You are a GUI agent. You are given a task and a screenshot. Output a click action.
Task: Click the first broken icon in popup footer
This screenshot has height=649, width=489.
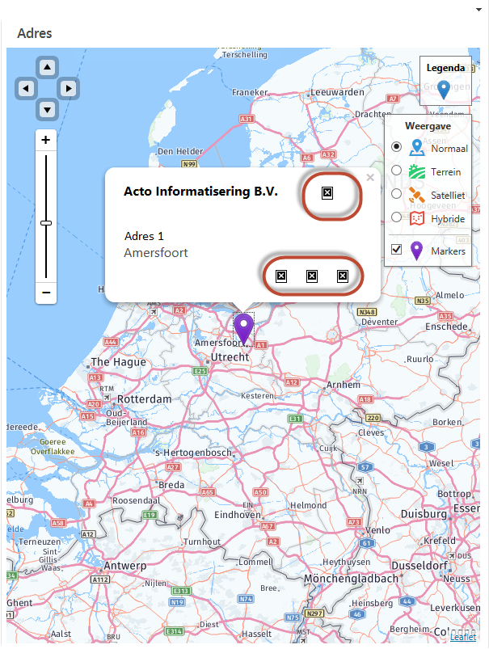(x=281, y=276)
